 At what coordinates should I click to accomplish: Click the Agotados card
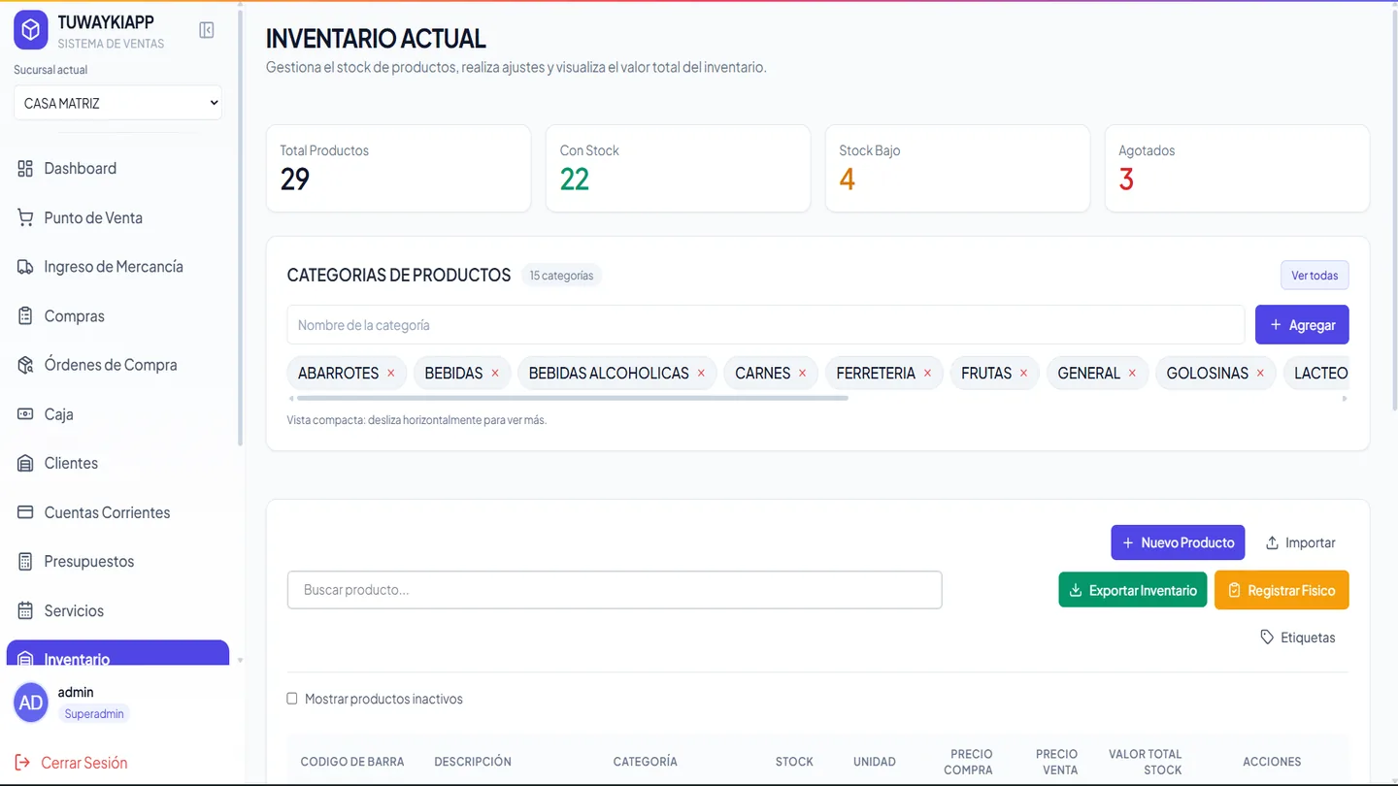(1237, 168)
